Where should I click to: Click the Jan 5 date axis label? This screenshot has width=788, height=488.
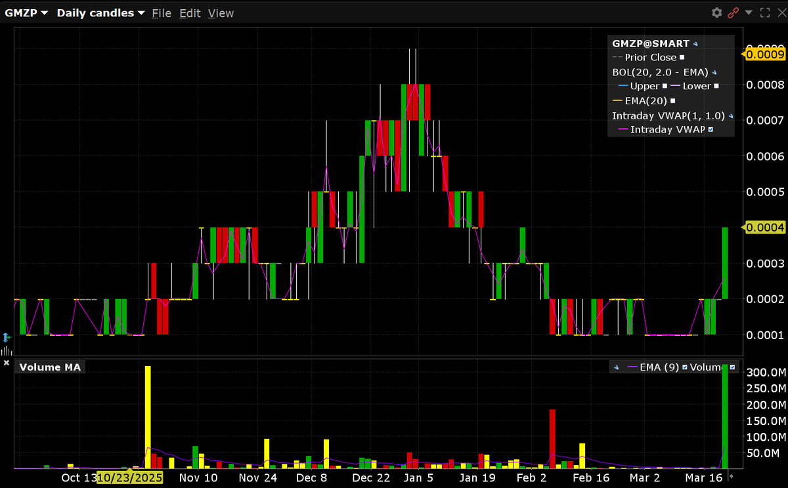[418, 478]
